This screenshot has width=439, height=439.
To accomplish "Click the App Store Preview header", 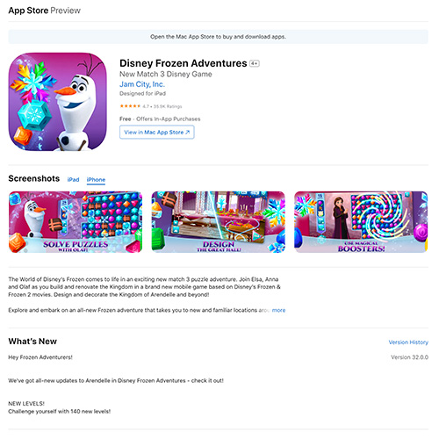I will pos(44,11).
